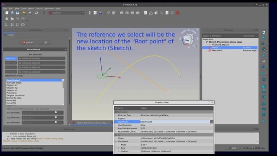Click the circle icon in third toolbar row
The image size is (277, 156).
[x=23, y=25]
